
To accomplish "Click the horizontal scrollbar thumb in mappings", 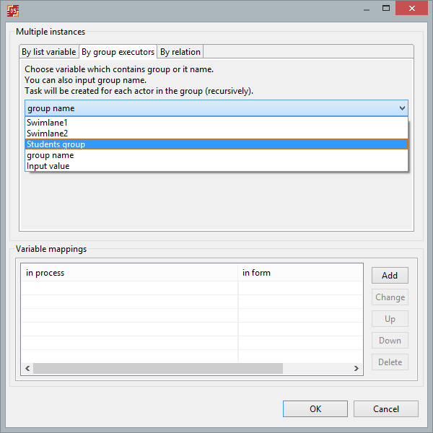I will point(157,369).
